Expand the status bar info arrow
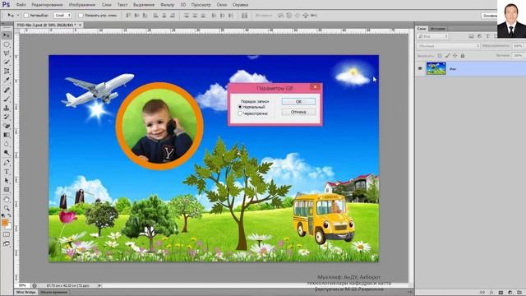Image resolution: width=526 pixels, height=296 pixels. 99,285
